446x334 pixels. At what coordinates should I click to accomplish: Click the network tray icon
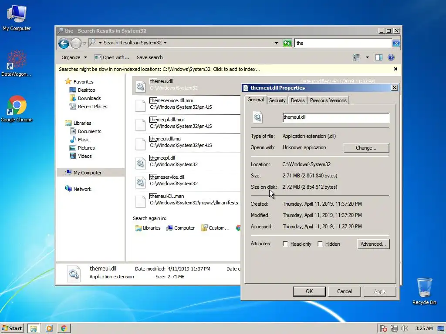tap(394, 329)
